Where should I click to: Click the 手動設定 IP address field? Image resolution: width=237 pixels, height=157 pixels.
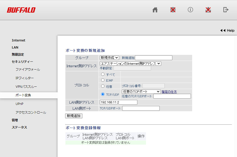point(132,68)
